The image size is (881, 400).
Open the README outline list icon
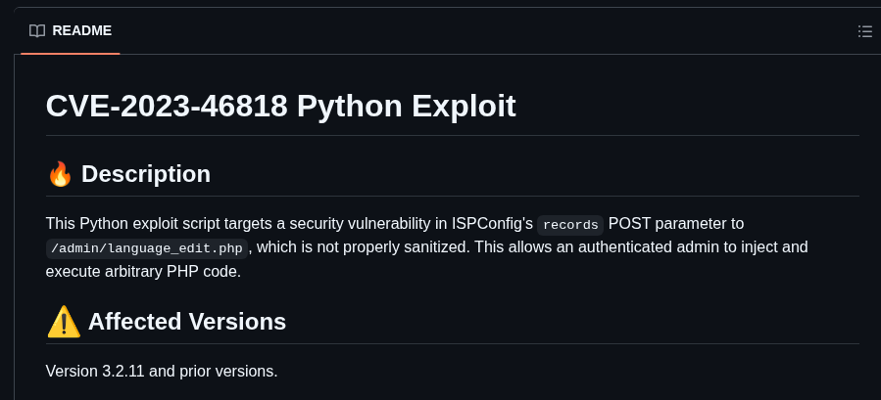864,31
